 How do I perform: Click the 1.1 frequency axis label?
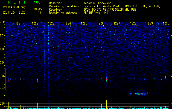point(2,35)
